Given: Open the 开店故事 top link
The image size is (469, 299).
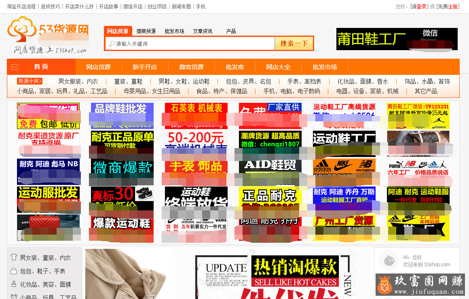Looking at the screenshot, I should click(x=109, y=6).
